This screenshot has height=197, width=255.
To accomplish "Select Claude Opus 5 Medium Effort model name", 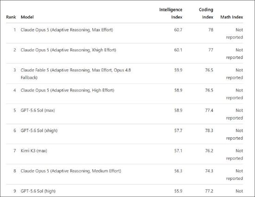I will tap(71, 171).
